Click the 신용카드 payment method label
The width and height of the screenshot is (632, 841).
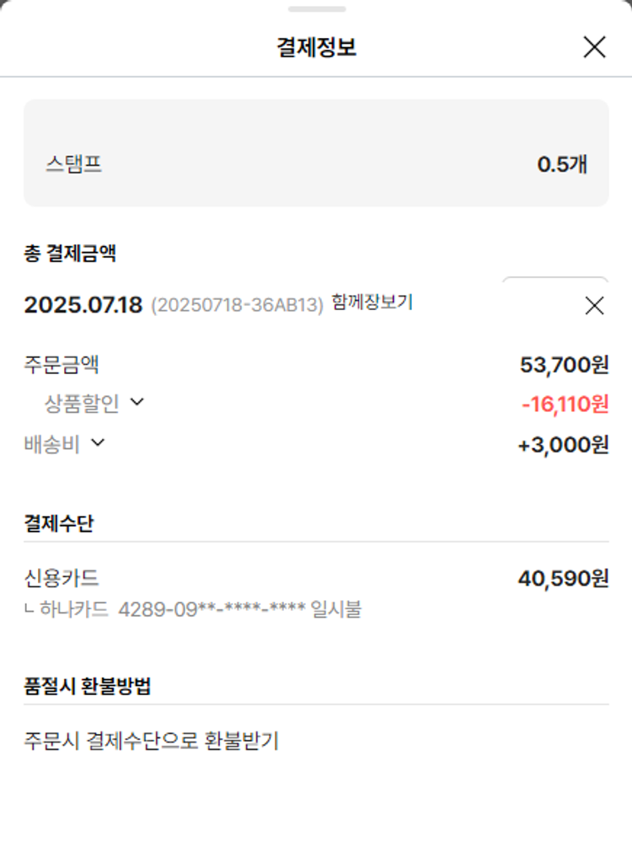click(62, 578)
